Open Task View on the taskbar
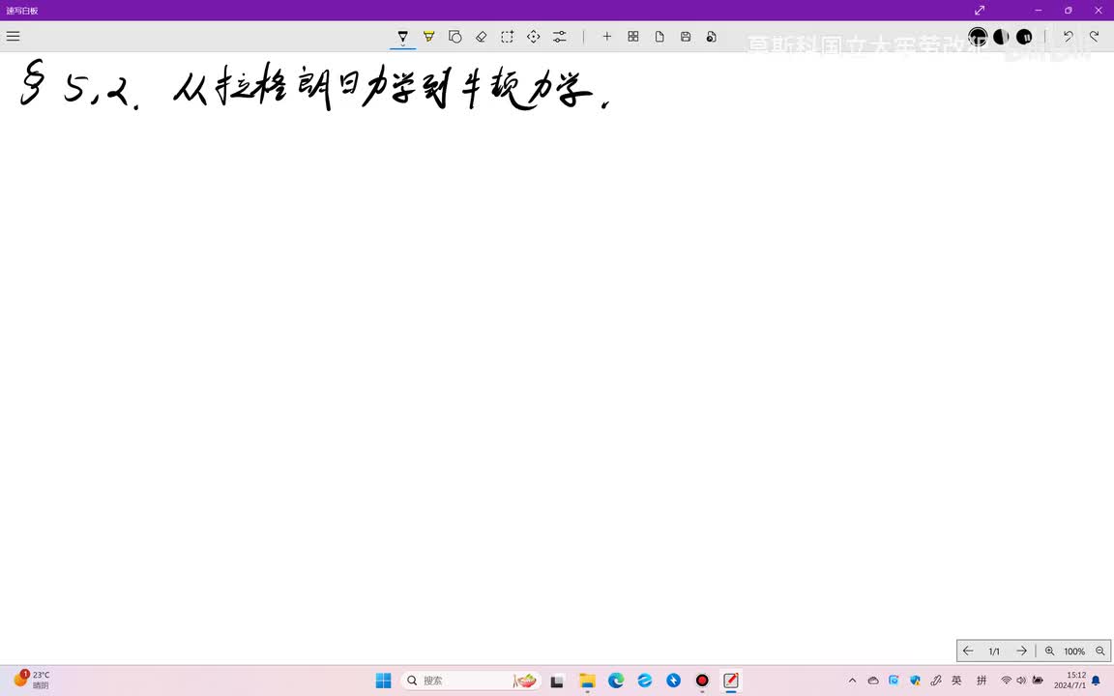Viewport: 1114px width, 696px height. [557, 681]
